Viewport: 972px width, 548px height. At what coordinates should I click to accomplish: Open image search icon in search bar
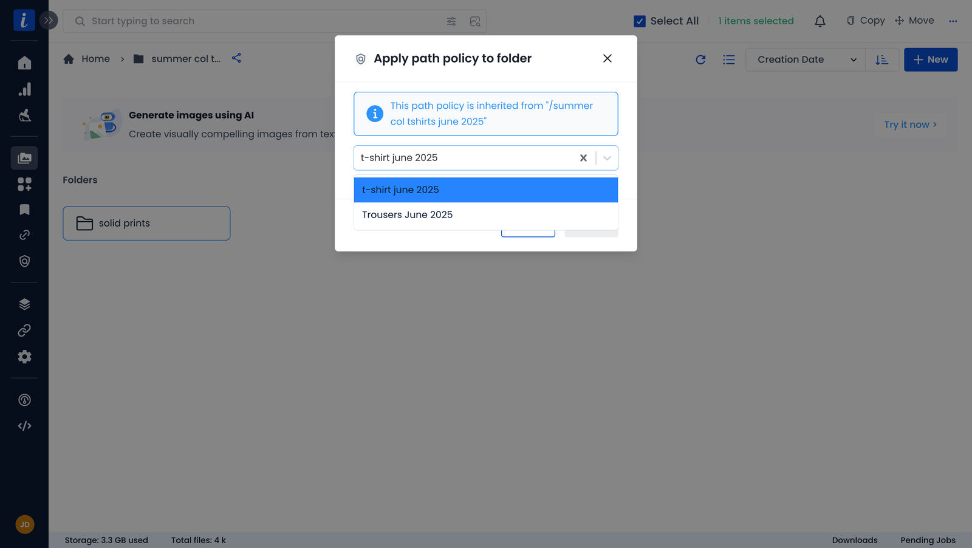(475, 21)
